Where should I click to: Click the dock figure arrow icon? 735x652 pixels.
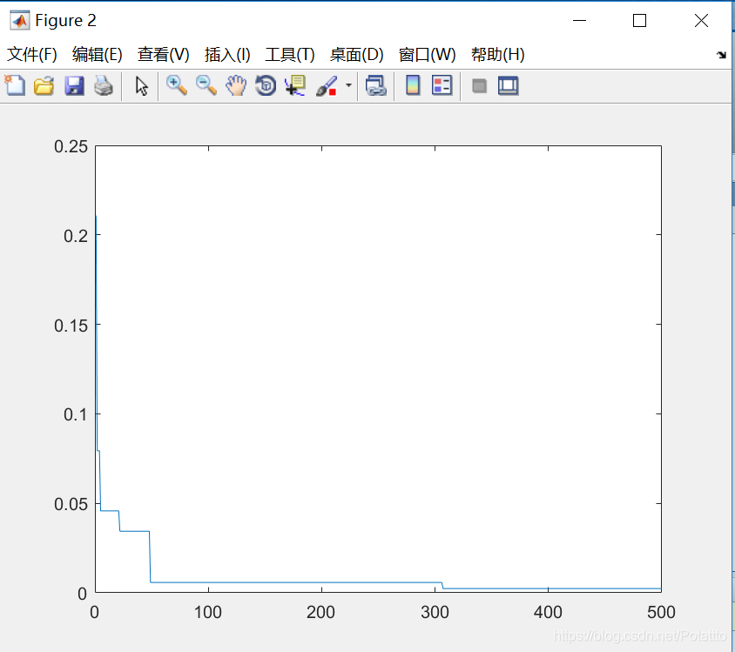721,55
